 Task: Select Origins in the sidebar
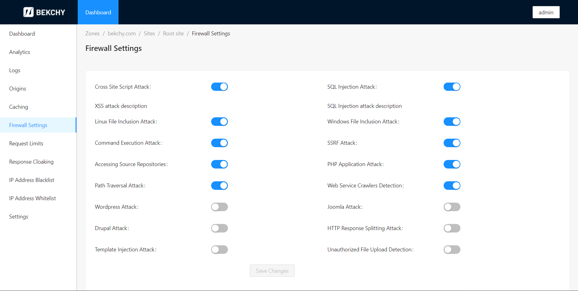(38, 88)
